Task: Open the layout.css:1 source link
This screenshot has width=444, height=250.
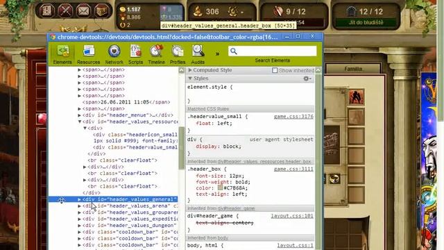Action: pos(295,245)
